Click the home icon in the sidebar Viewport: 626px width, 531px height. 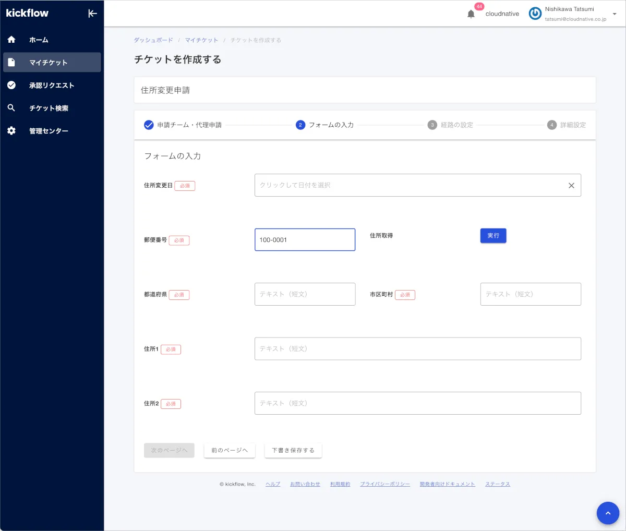click(11, 40)
